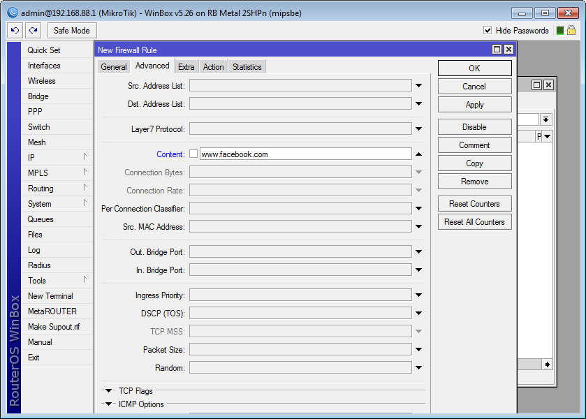Expand the Src. MAC Address field
Viewport: 586px width, 419px height.
click(x=418, y=226)
